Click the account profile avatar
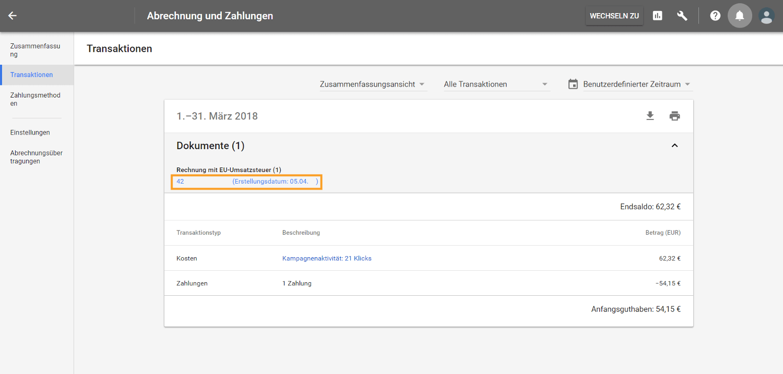Viewport: 783px width, 374px height. click(x=766, y=17)
